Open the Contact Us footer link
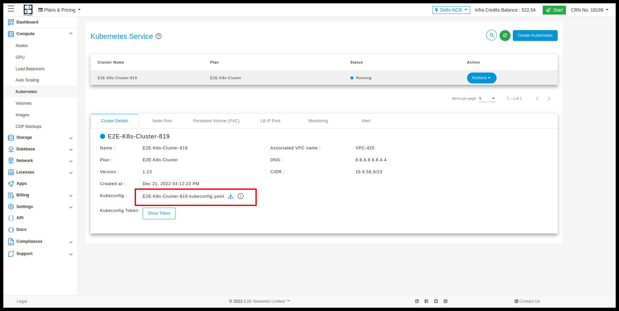This screenshot has height=311, width=619. (527, 301)
